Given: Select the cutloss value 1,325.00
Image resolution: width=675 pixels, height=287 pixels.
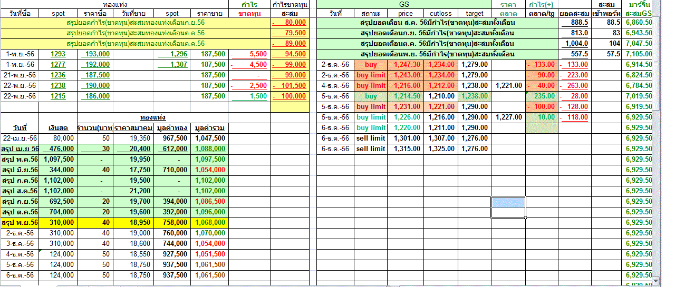Looking at the screenshot, I should pos(440,149).
